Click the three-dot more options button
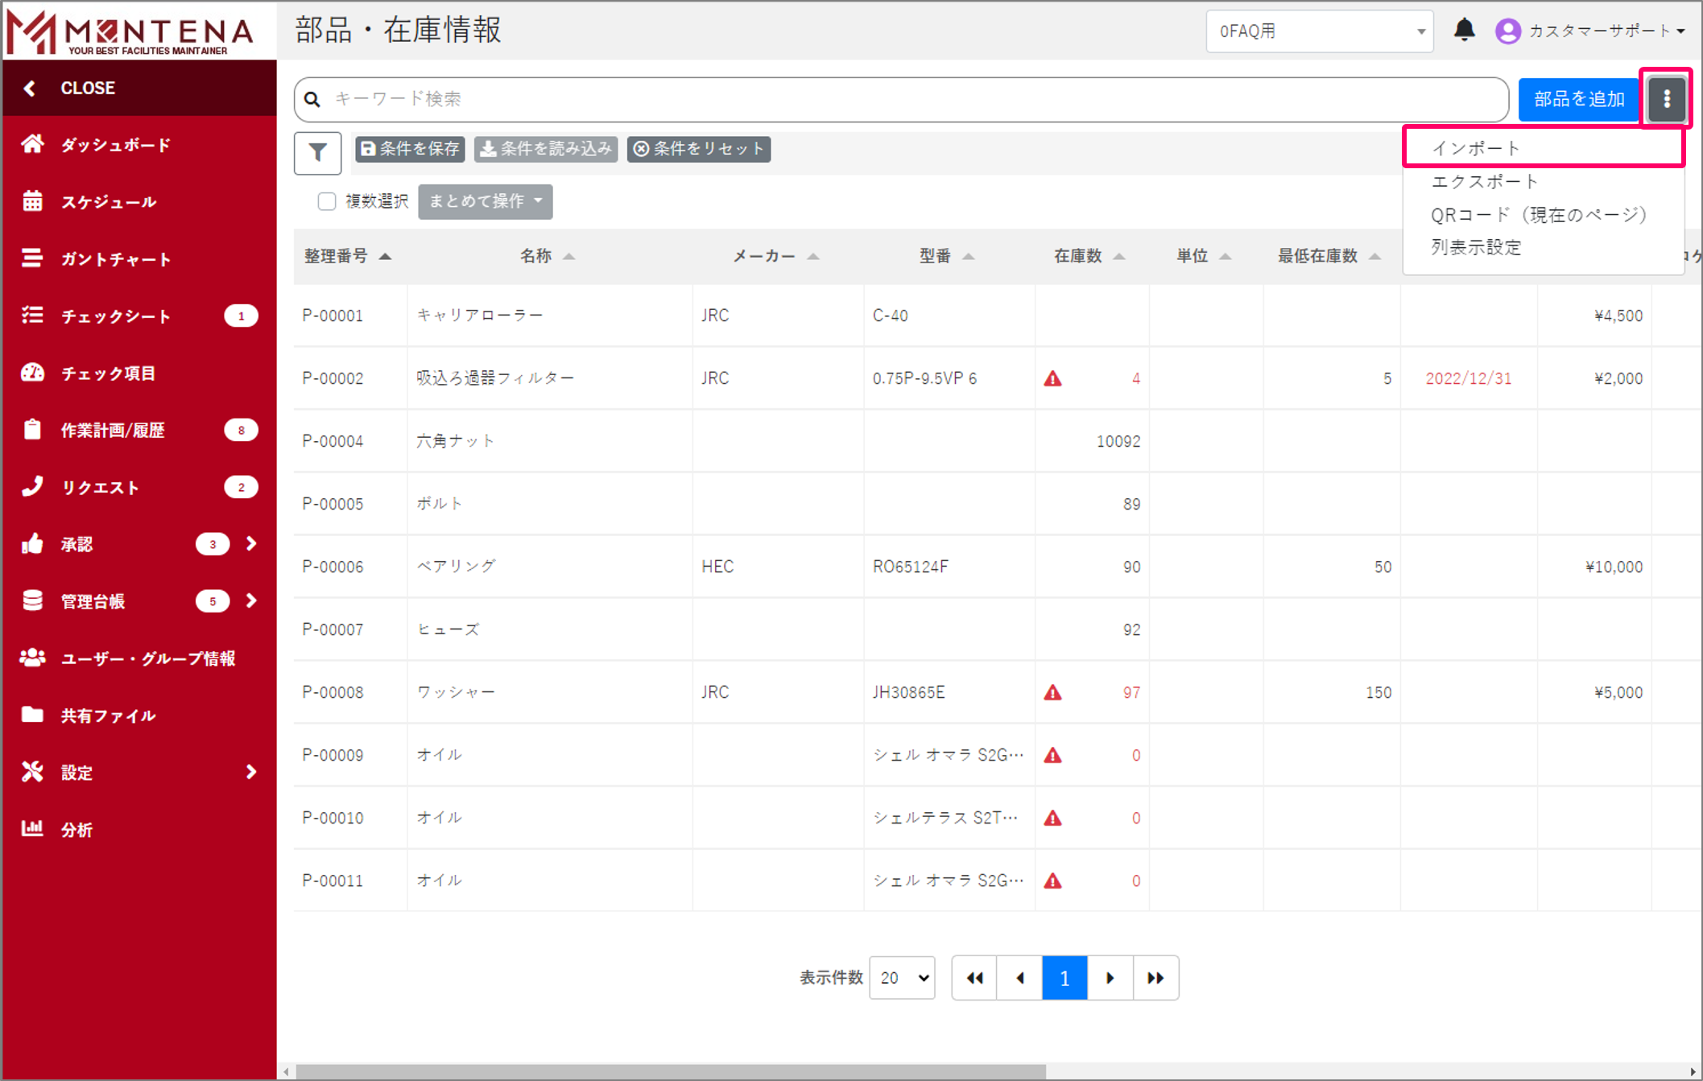The width and height of the screenshot is (1703, 1081). (x=1666, y=99)
